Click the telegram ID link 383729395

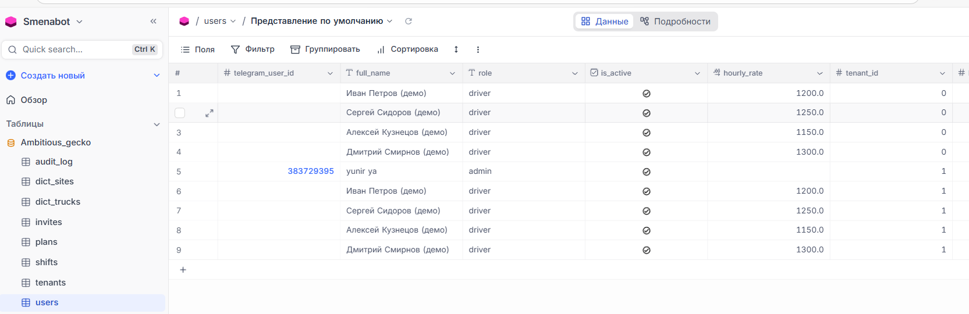311,172
